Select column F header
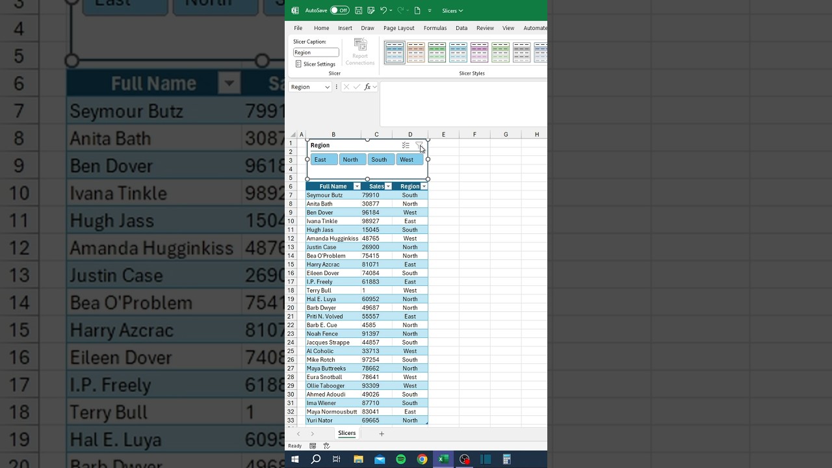The width and height of the screenshot is (832, 468). (474, 135)
